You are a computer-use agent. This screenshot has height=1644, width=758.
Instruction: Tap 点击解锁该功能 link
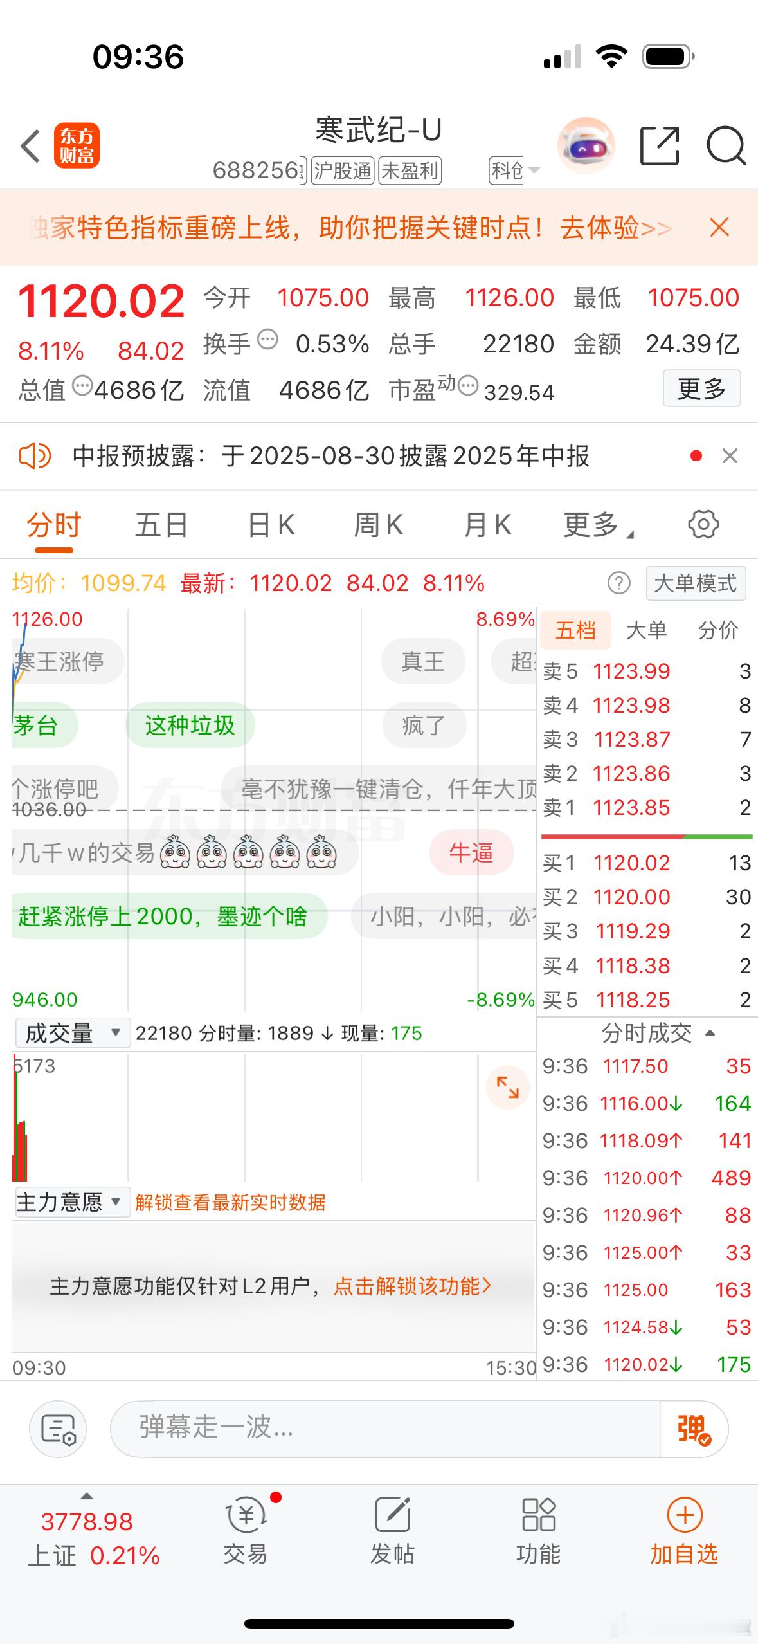412,1286
